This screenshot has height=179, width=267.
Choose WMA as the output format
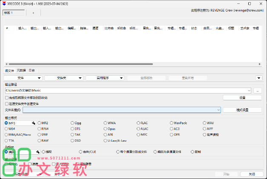(x=110, y=123)
